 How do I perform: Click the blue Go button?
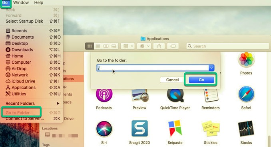point(201,80)
